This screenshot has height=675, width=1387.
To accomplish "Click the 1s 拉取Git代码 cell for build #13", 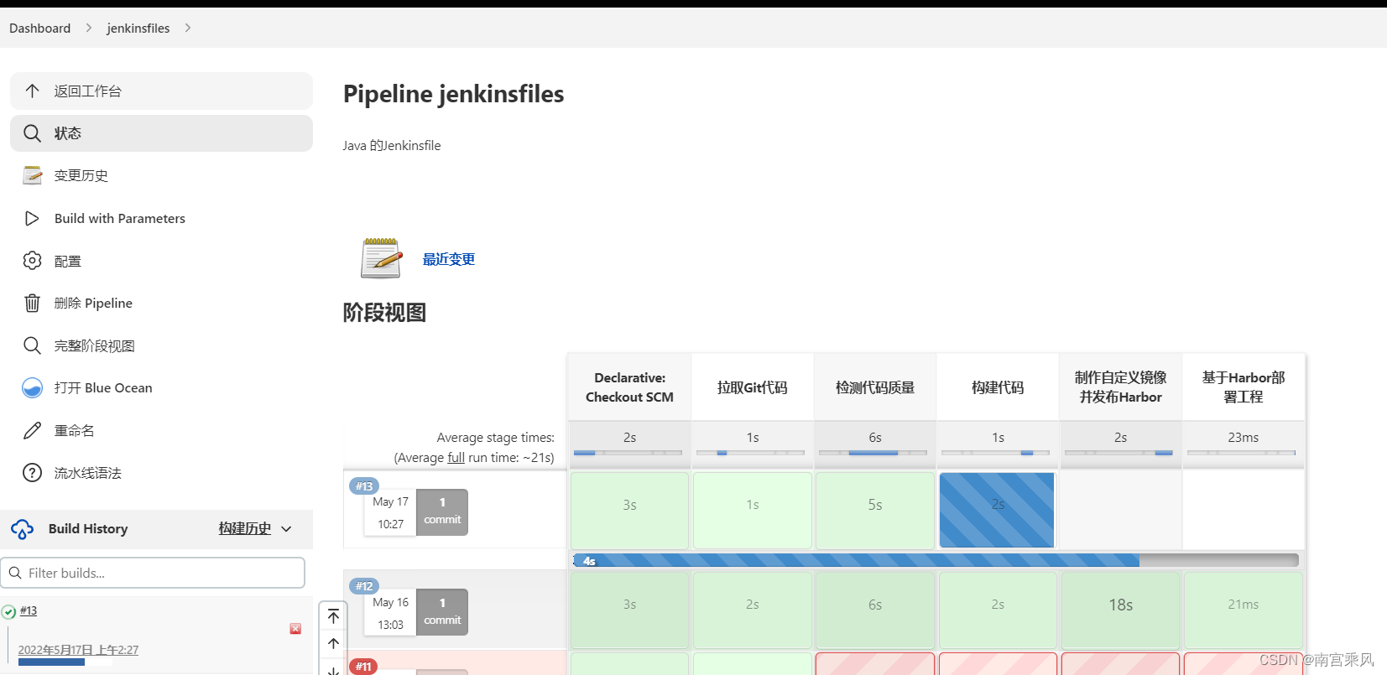I will pyautogui.click(x=752, y=510).
